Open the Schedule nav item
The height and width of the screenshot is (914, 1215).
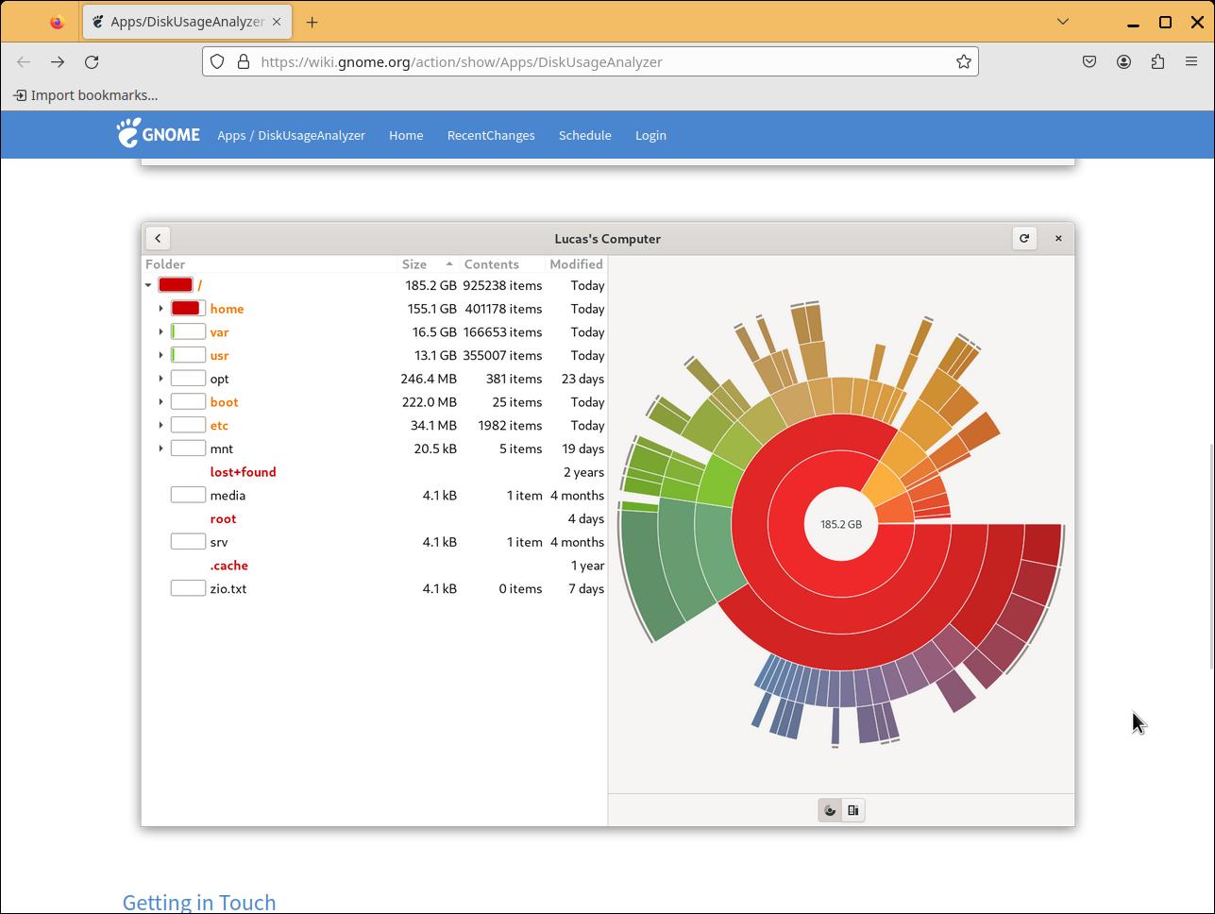[x=585, y=135]
